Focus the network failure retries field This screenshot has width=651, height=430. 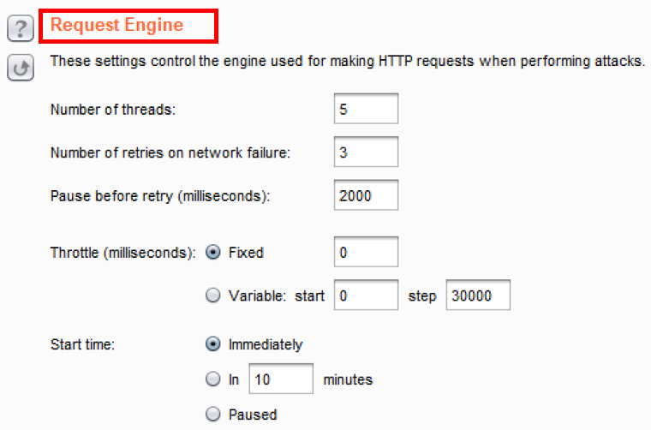367,152
